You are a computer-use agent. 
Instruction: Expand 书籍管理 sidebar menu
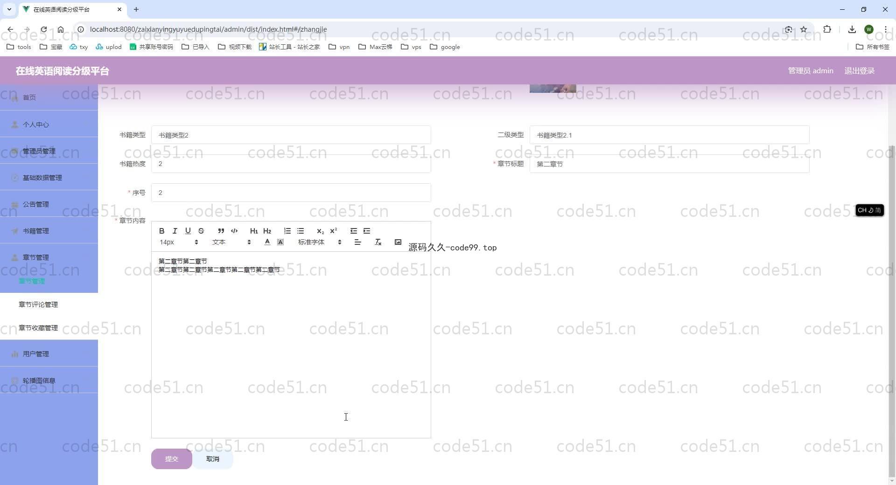(49, 231)
